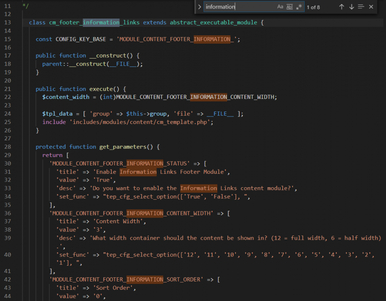Click the '$content_width' variable

point(66,97)
